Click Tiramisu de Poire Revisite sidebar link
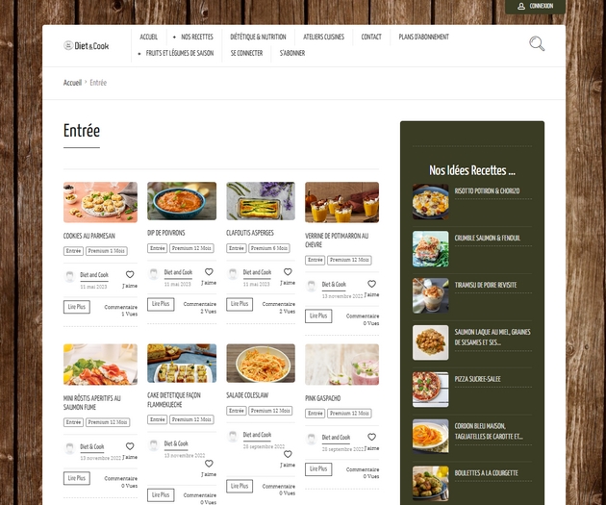This screenshot has width=606, height=505. point(486,285)
